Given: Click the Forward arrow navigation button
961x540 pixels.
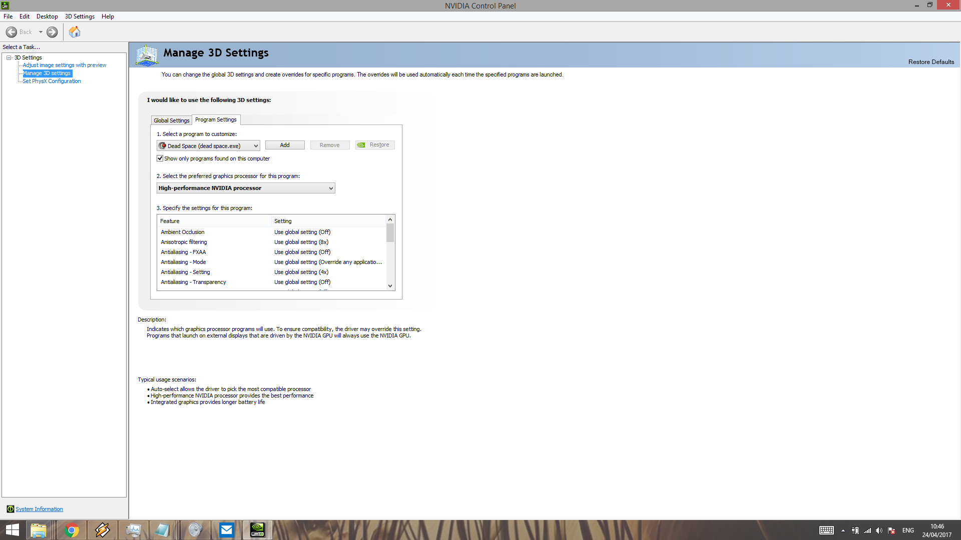Looking at the screenshot, I should [x=52, y=32].
